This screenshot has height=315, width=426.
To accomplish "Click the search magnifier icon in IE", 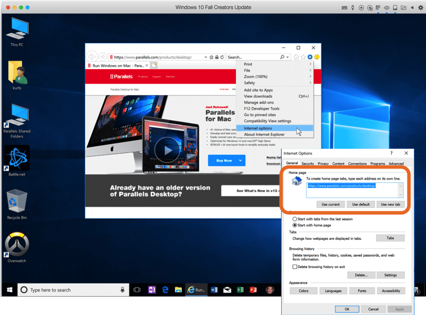I will (x=282, y=57).
